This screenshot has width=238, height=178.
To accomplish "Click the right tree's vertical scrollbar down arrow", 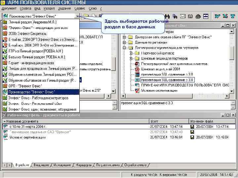I will (232, 91).
